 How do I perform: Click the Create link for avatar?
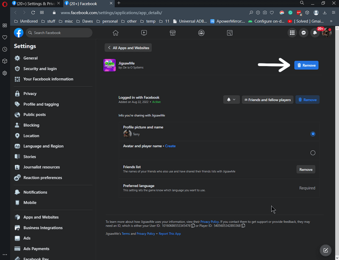[170, 146]
